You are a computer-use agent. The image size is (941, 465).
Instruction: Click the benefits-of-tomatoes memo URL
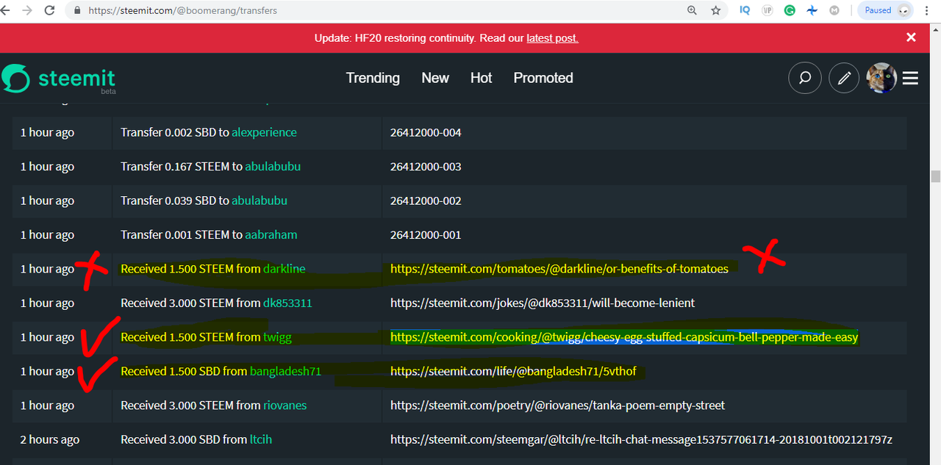559,269
